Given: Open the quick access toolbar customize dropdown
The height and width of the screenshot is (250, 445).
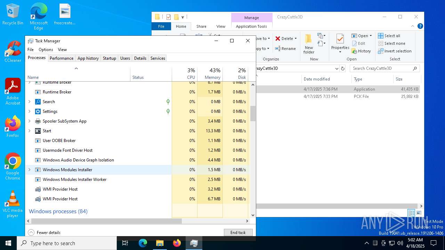Looking at the screenshot, I should (183, 17).
